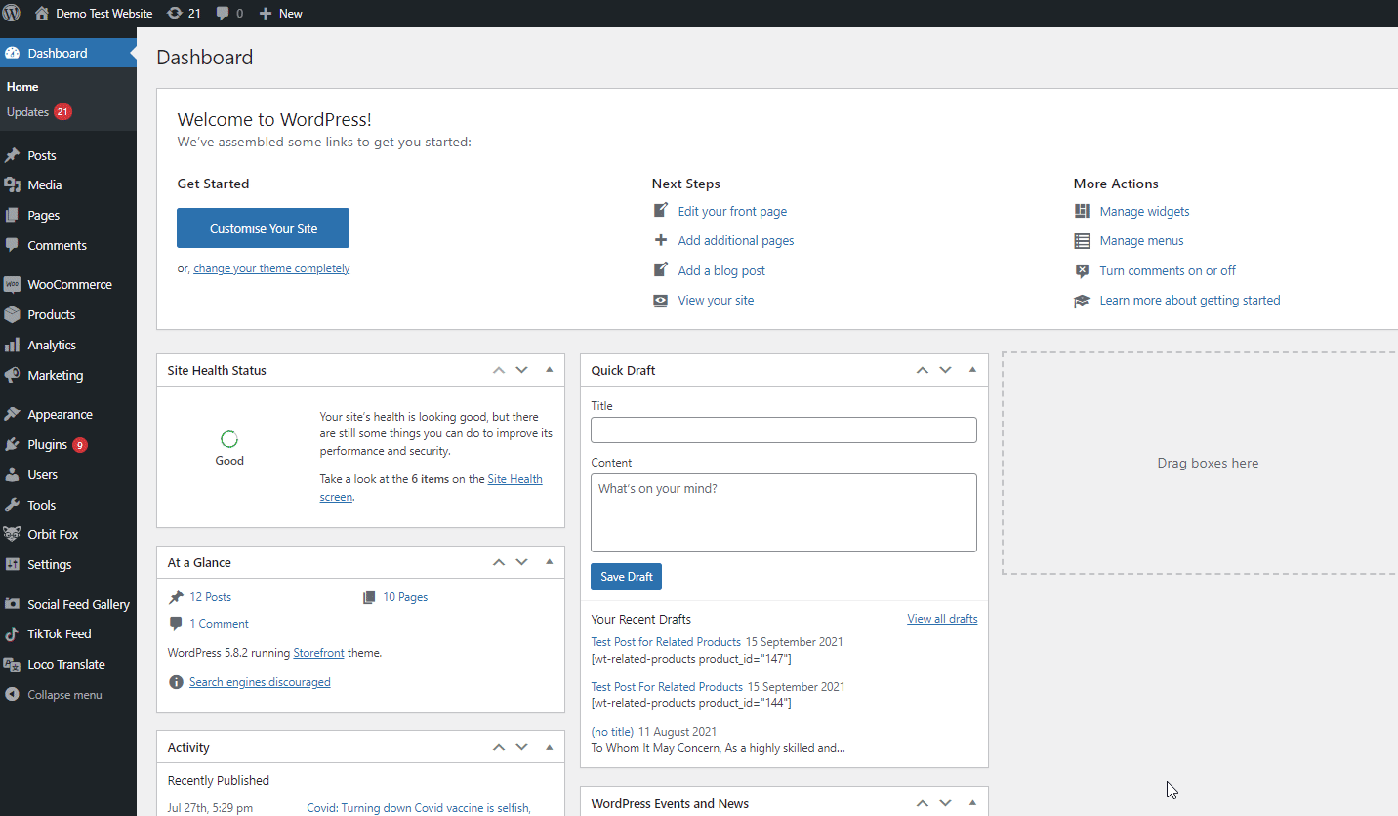This screenshot has width=1398, height=816.
Task: Click the Products box icon in sidebar
Action: tap(12, 314)
